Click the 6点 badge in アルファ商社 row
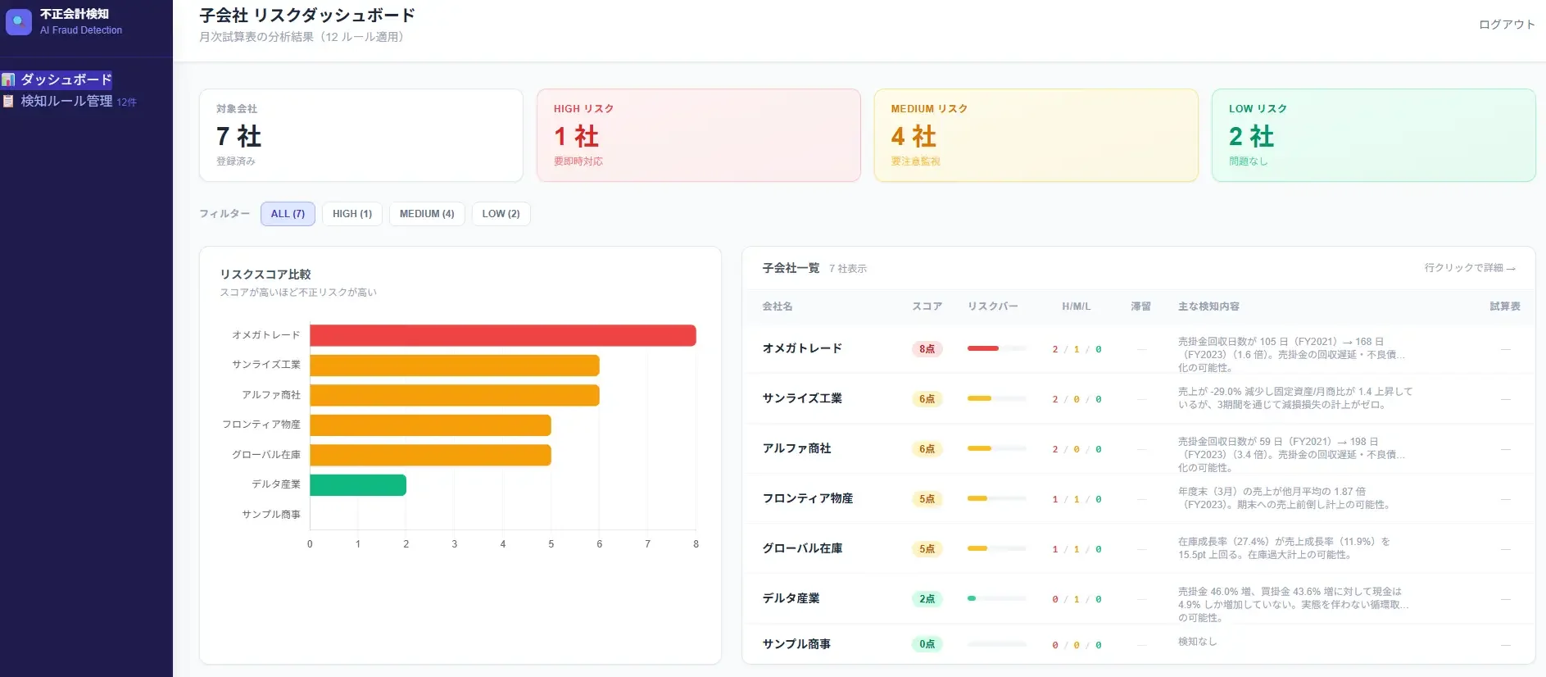Image resolution: width=1546 pixels, height=677 pixels. click(927, 449)
